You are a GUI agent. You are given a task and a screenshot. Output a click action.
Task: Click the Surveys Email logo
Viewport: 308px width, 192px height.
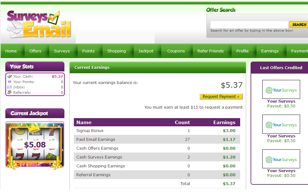tap(39, 25)
